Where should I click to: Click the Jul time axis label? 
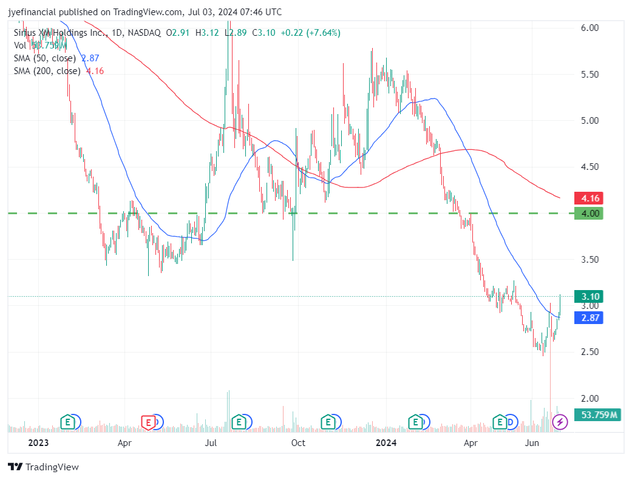click(x=211, y=443)
